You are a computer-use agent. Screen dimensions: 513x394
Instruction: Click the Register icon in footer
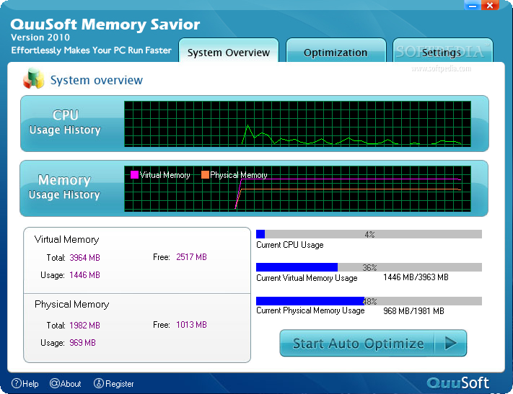tap(99, 383)
